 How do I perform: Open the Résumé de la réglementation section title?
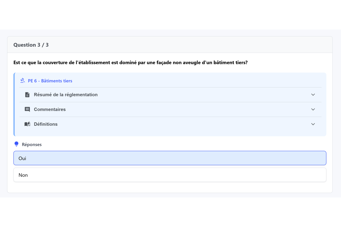coord(66,95)
